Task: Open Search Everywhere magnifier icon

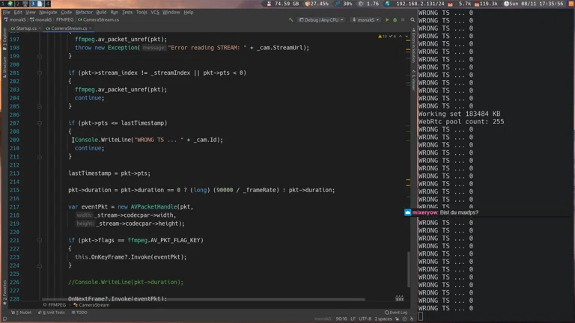Action: [x=413, y=19]
